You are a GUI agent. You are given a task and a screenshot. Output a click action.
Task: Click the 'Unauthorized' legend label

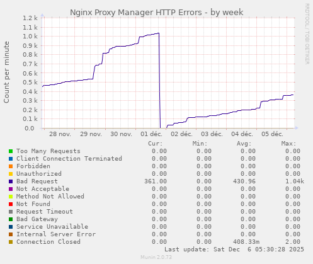tap(39, 174)
